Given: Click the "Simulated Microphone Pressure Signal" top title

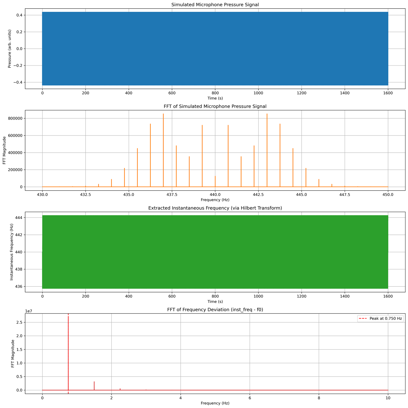Looking at the screenshot, I should click(x=215, y=5).
